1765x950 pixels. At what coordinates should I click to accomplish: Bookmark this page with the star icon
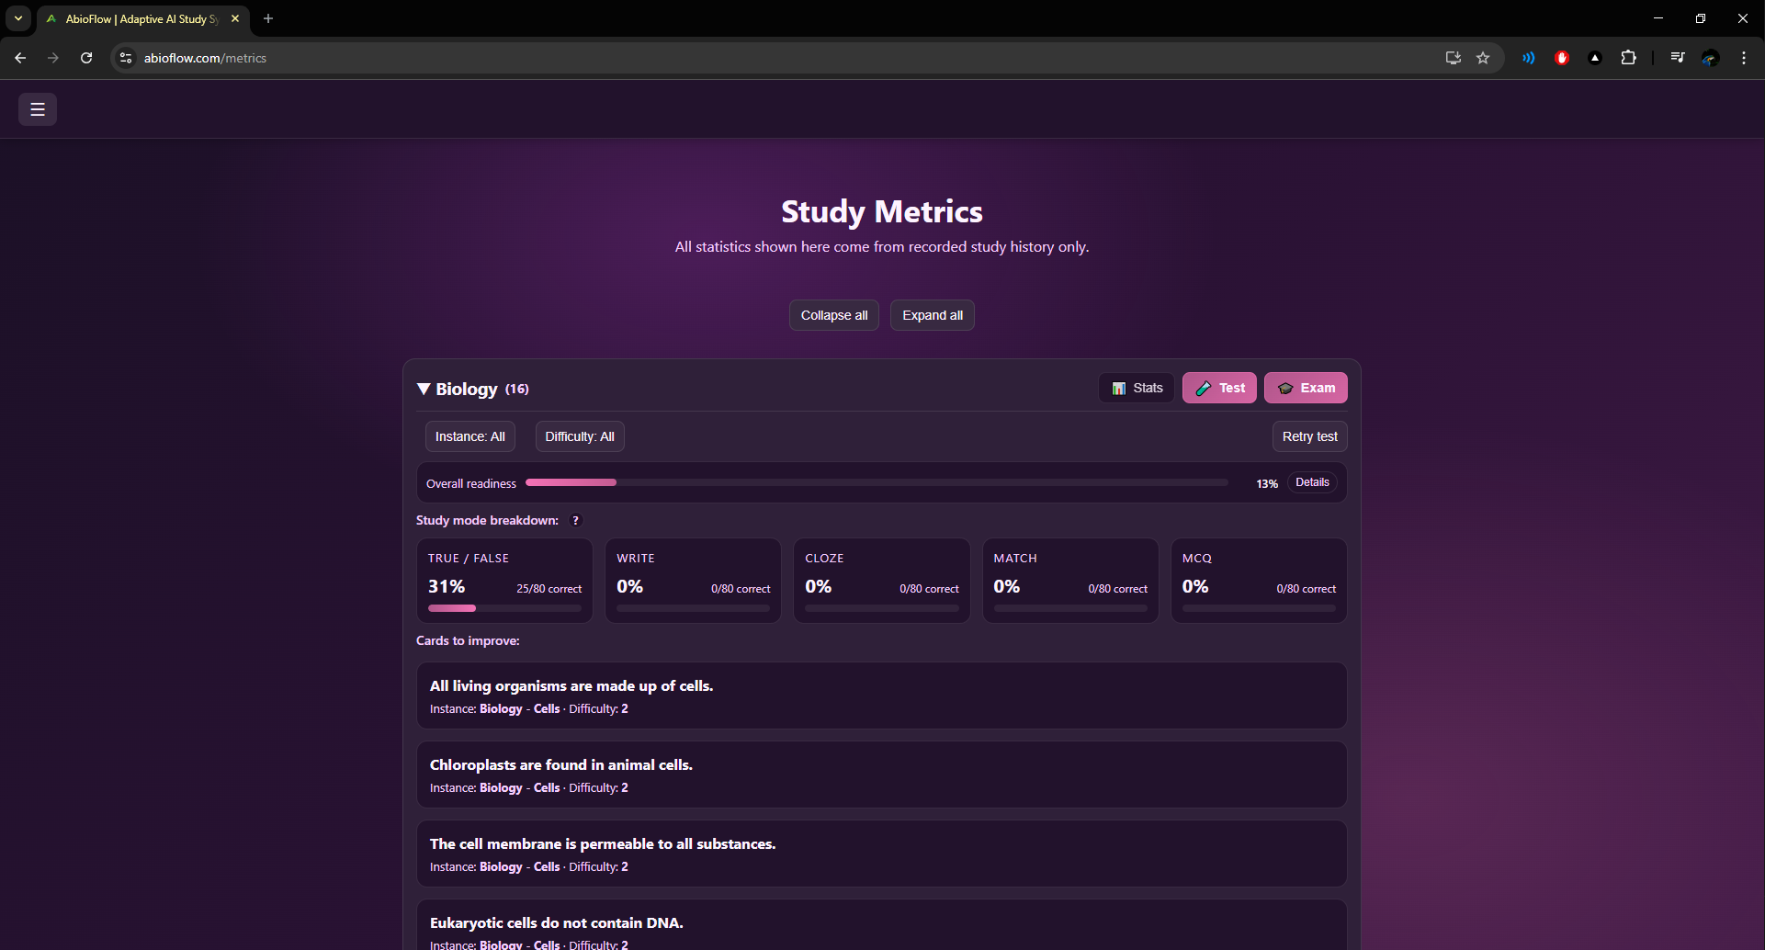(1482, 57)
